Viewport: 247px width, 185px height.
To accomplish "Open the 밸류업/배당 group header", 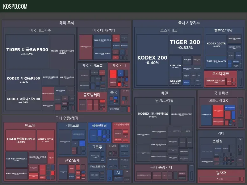I will [x=223, y=30].
